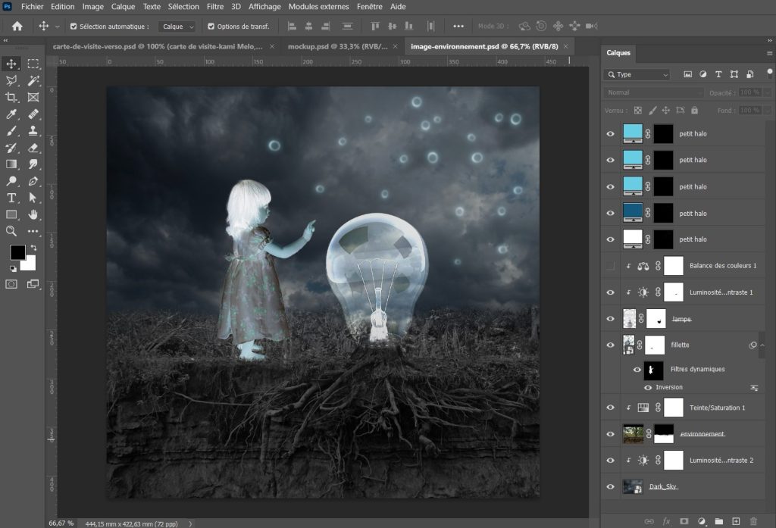Hide the fillette layer

[x=610, y=345]
